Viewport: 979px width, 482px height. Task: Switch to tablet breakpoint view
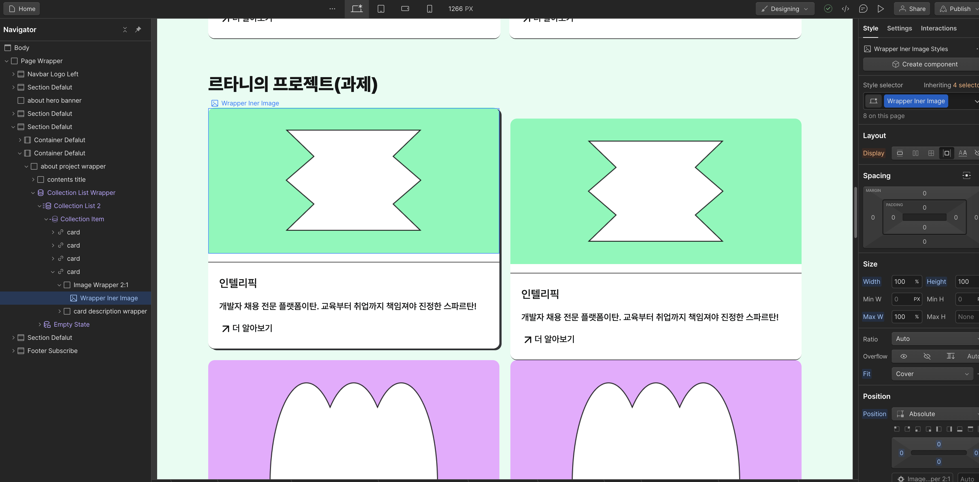click(381, 9)
